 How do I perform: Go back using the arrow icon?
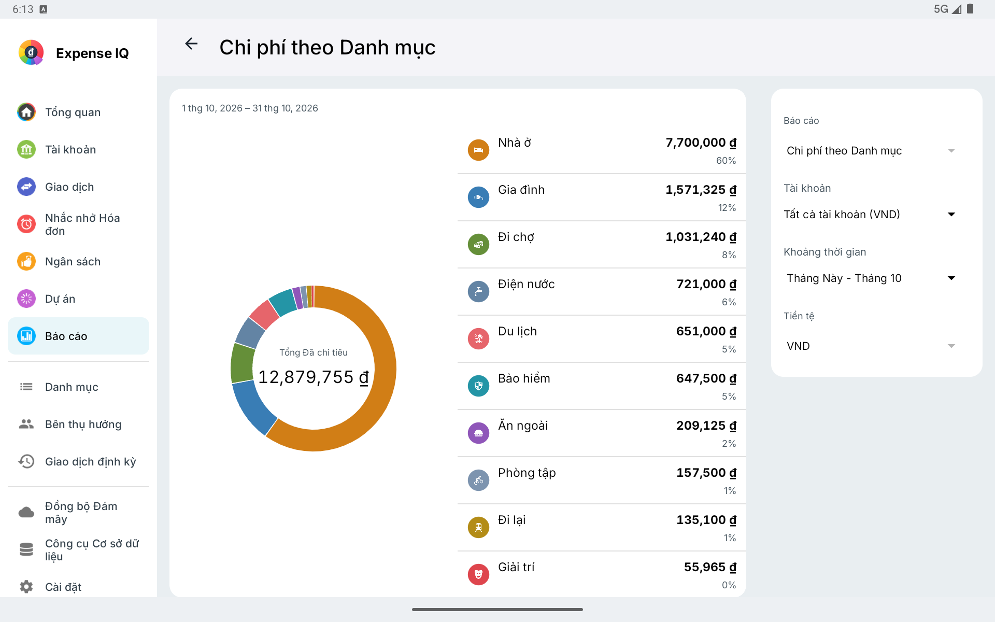pos(191,44)
